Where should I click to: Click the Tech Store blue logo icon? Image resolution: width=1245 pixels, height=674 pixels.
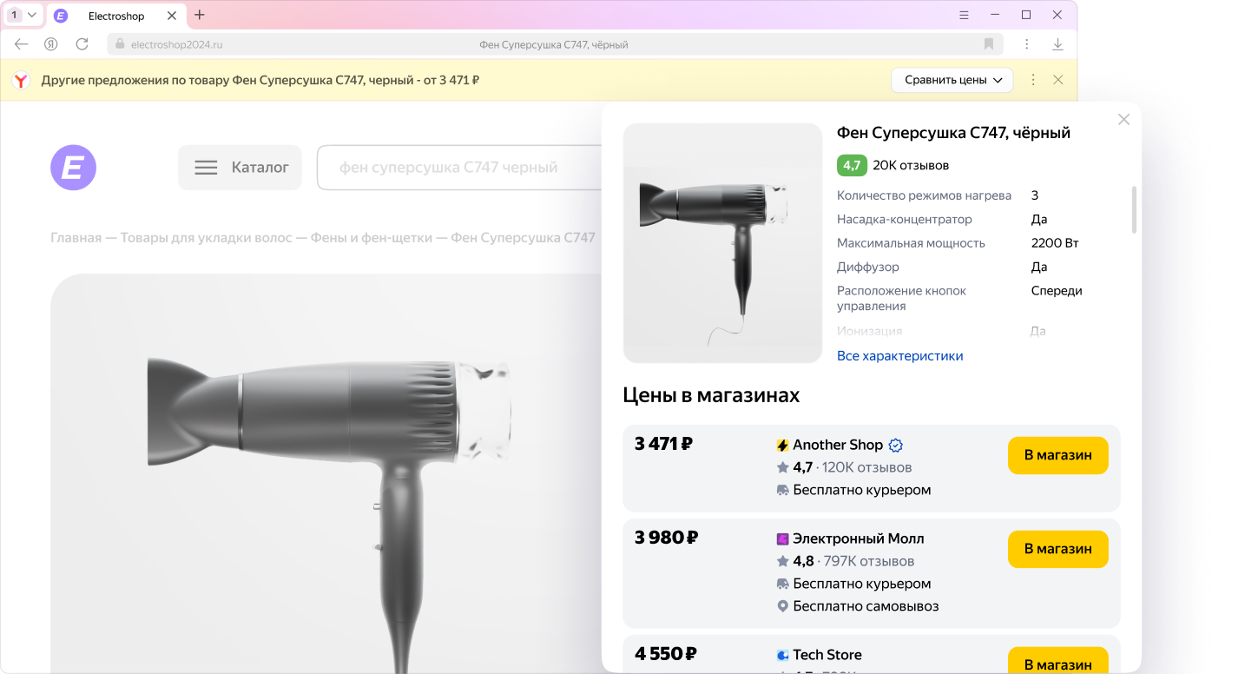782,655
